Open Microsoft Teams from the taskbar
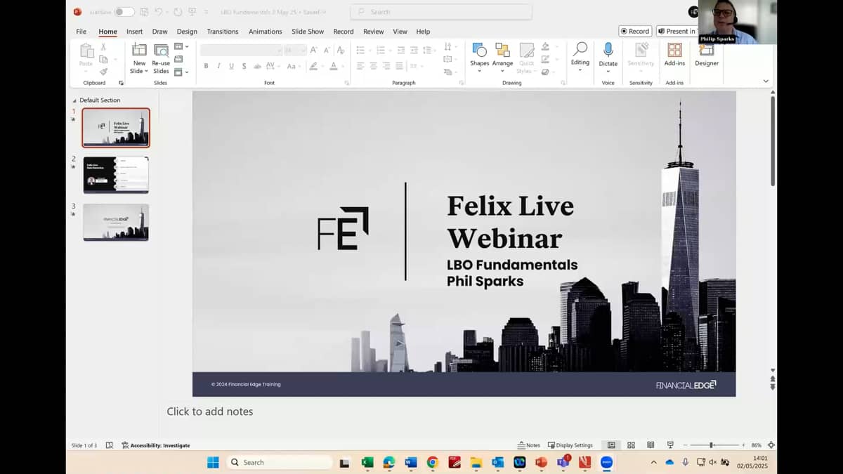 click(563, 462)
